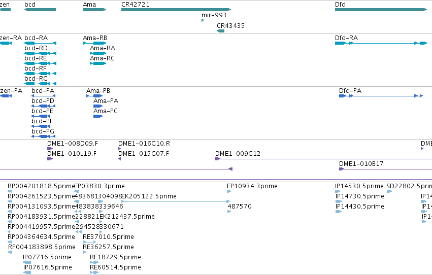Click the IP07716.5prime EST glyph
Screen dimensions: 432x275
point(27,262)
